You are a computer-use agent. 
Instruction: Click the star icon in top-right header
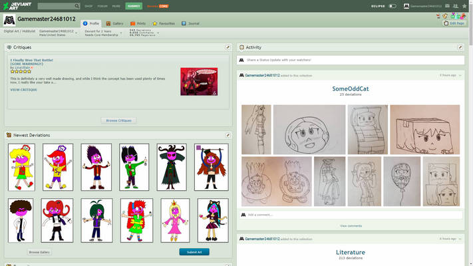coord(464,6)
